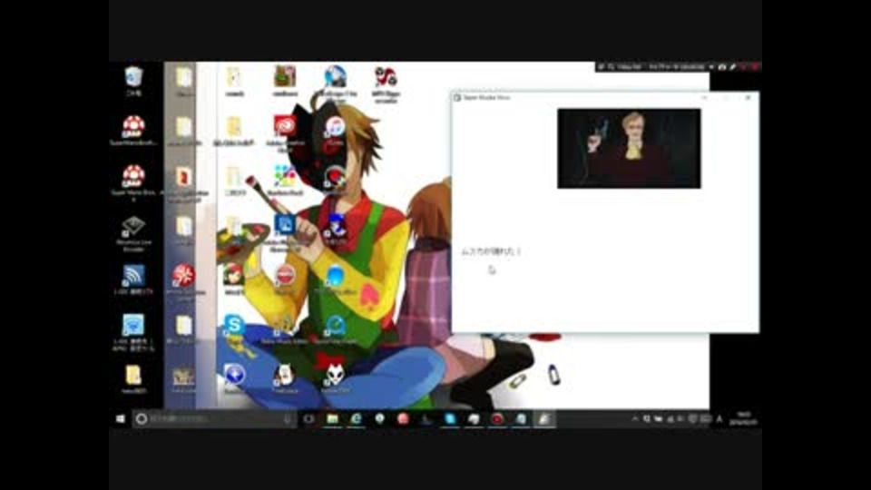Open the red stop-sign shaped shortcut

[284, 276]
